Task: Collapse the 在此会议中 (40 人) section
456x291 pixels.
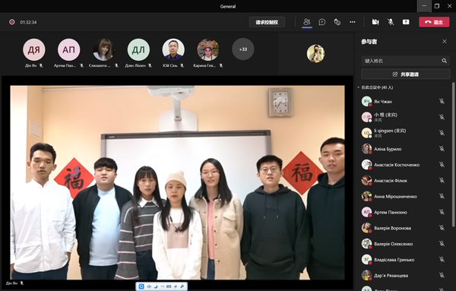Action: coord(359,87)
